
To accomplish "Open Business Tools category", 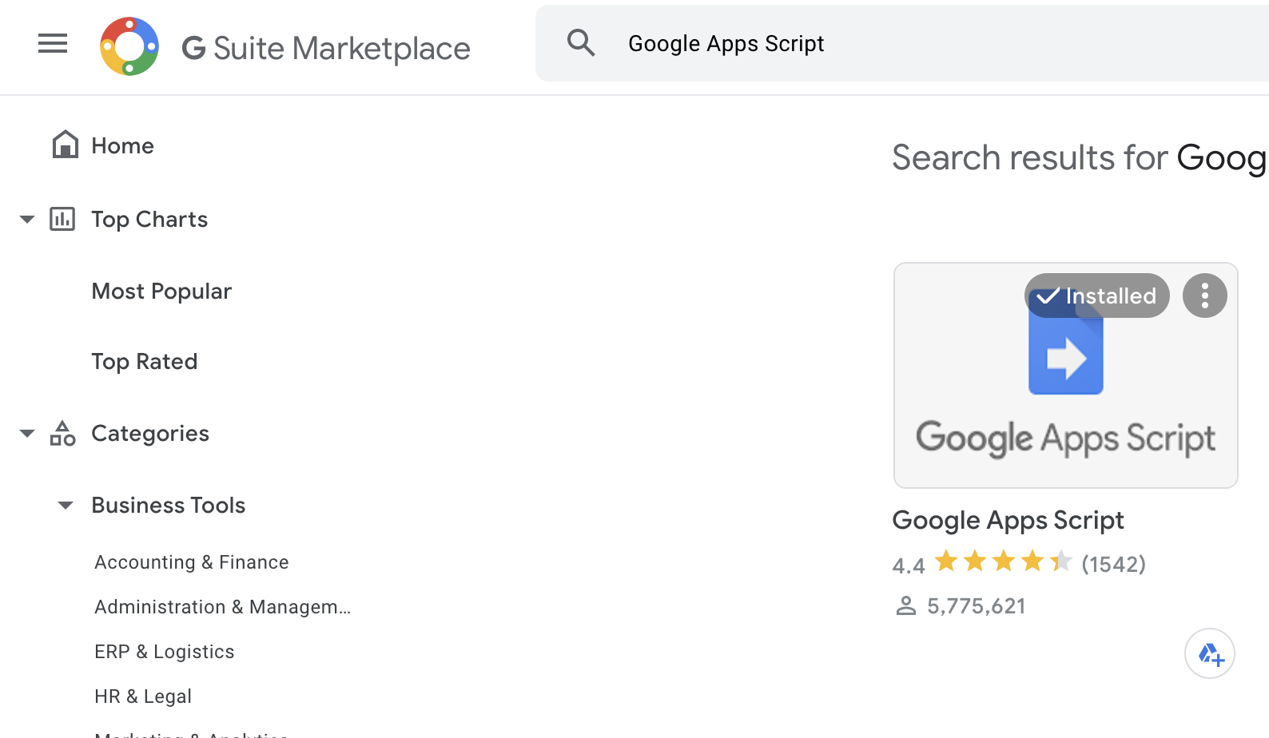I will click(x=169, y=505).
